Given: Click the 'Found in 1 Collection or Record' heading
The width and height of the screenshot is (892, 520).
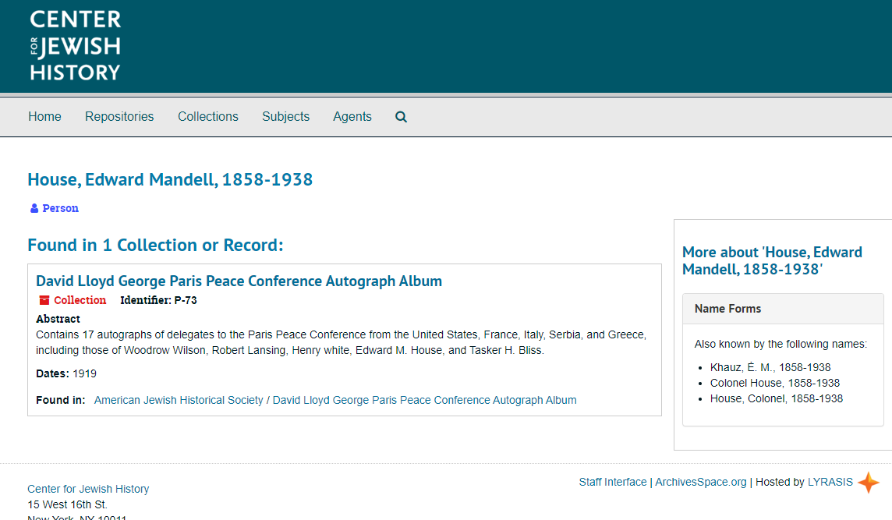Looking at the screenshot, I should [x=155, y=246].
